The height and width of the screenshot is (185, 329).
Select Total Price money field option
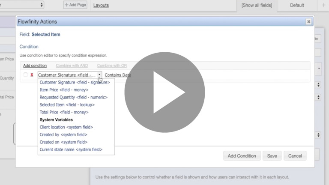pos(64,112)
